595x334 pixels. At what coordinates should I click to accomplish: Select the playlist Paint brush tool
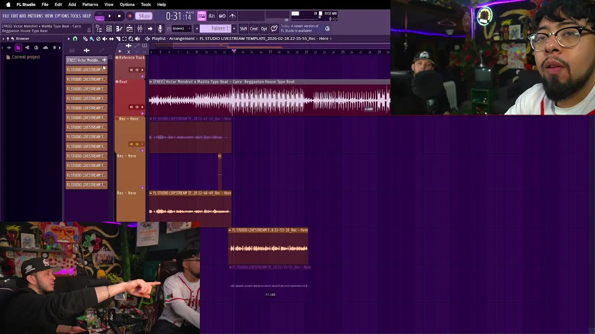coord(92,39)
